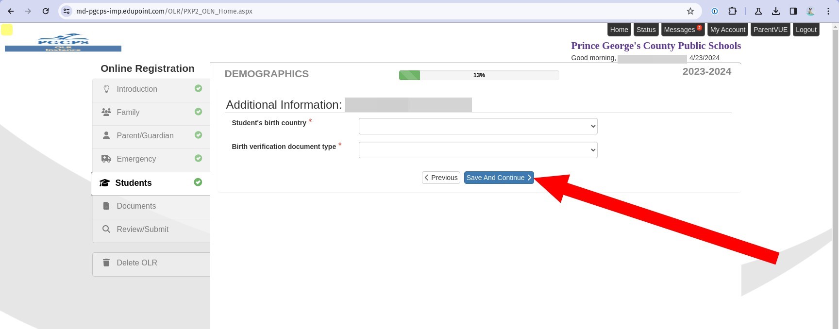The width and height of the screenshot is (839, 329).
Task: Toggle the browser side panel icon
Action: [x=793, y=11]
